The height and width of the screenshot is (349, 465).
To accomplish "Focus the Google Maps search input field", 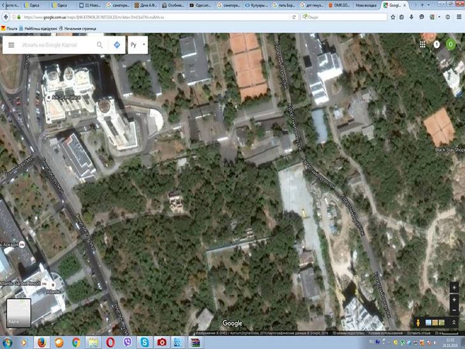I will point(56,45).
